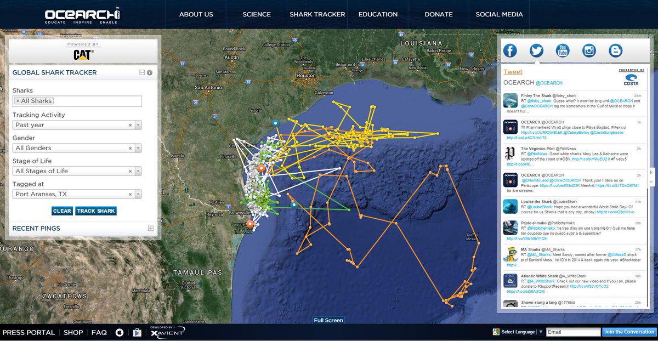Open the Stage of Life dropdown arrow
The height and width of the screenshot is (341, 658).
138,171
